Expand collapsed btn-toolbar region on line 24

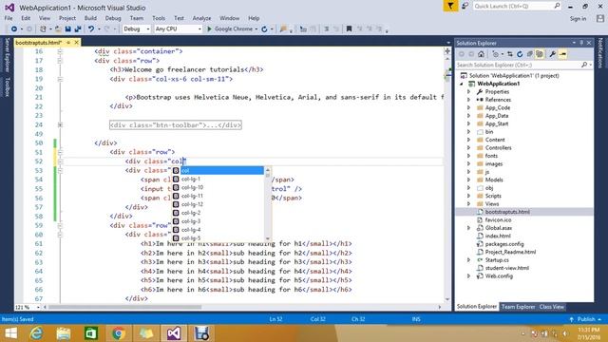60,124
